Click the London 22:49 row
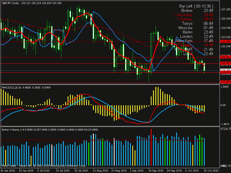 (x=197, y=37)
